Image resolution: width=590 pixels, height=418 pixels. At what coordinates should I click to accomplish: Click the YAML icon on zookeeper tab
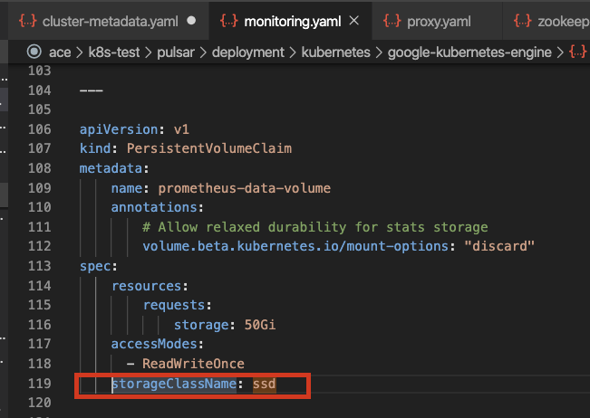pyautogui.click(x=523, y=21)
